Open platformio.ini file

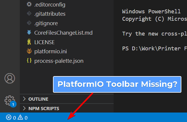(51, 52)
